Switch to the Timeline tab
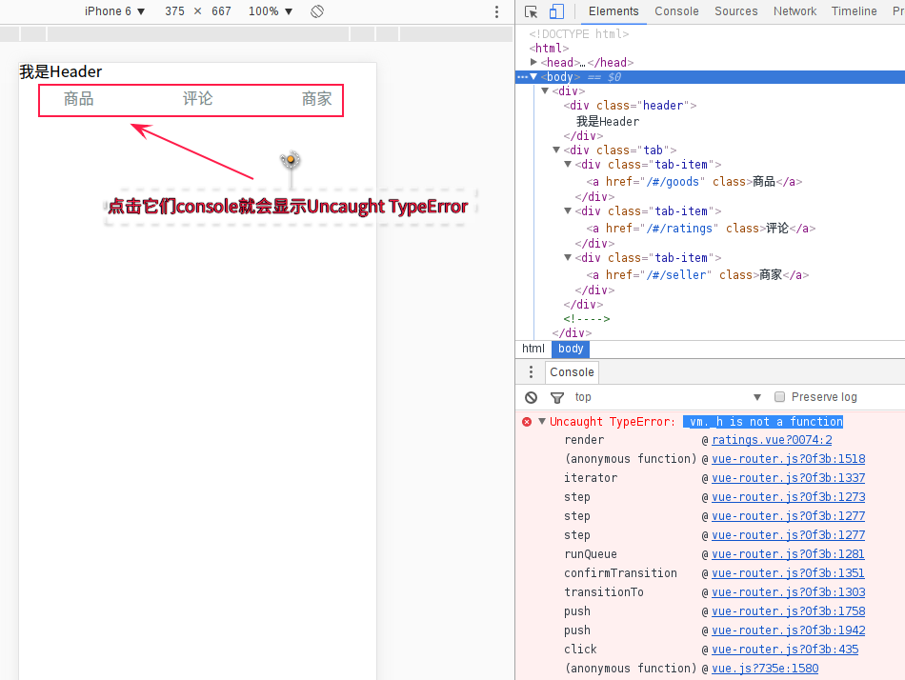Viewport: 905px width, 680px height. point(855,11)
